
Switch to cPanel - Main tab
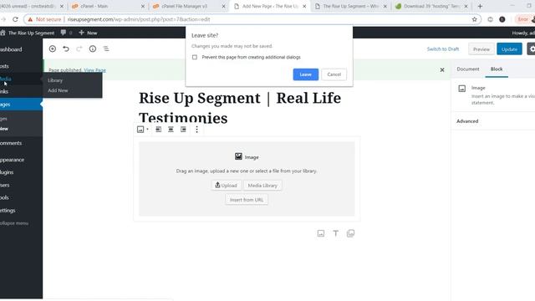pyautogui.click(x=108, y=6)
